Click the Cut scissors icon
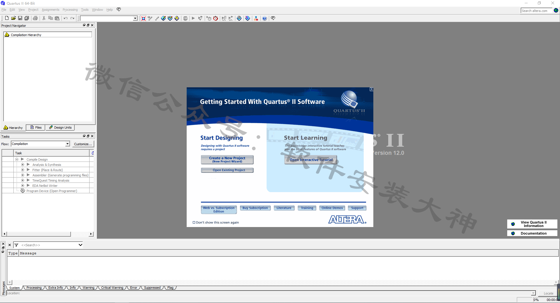 (44, 18)
